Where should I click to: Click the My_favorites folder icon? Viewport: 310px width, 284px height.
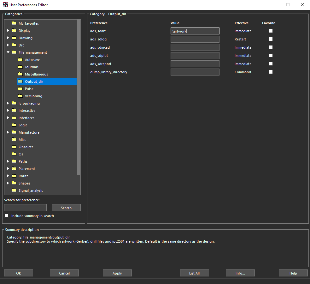(x=14, y=23)
